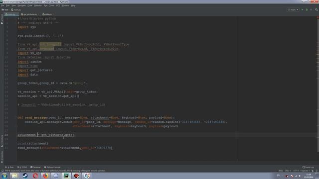319x179 pixels.
Task: Open the Run menu
Action: coord(45,5)
